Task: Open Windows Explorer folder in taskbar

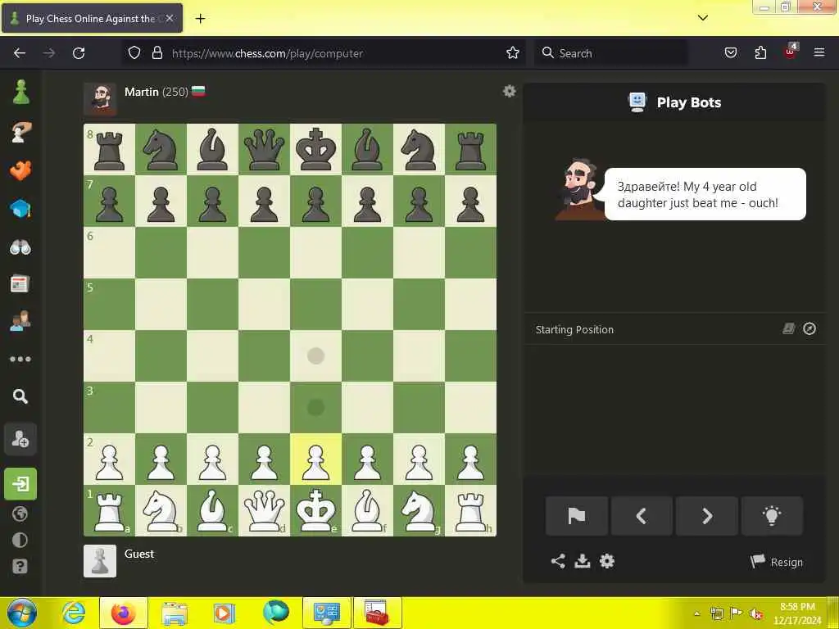Action: coord(175,613)
